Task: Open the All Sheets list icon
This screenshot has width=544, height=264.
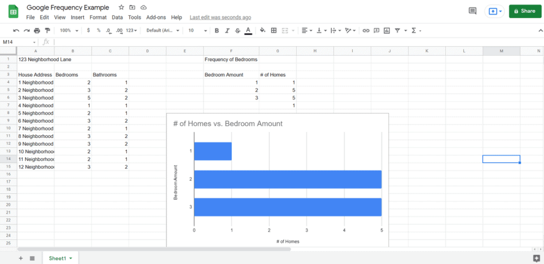Action: pos(32,258)
